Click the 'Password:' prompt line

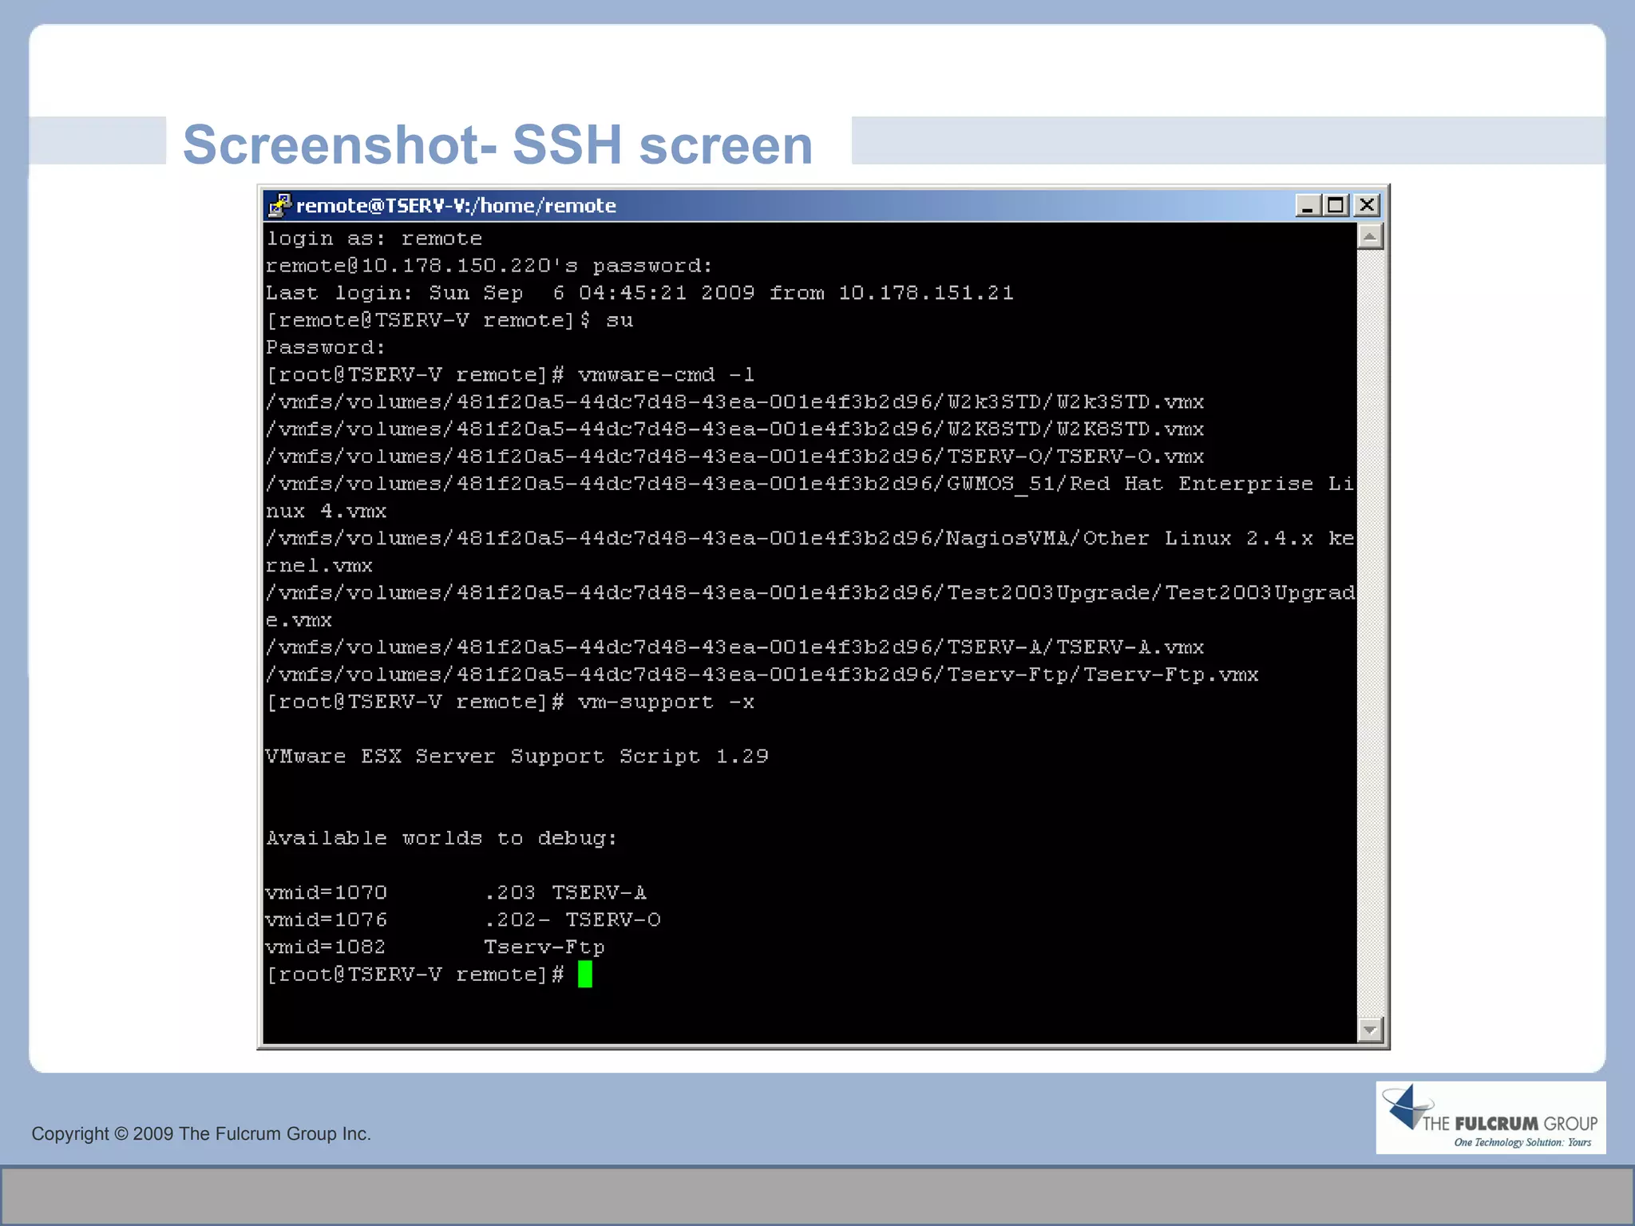326,347
